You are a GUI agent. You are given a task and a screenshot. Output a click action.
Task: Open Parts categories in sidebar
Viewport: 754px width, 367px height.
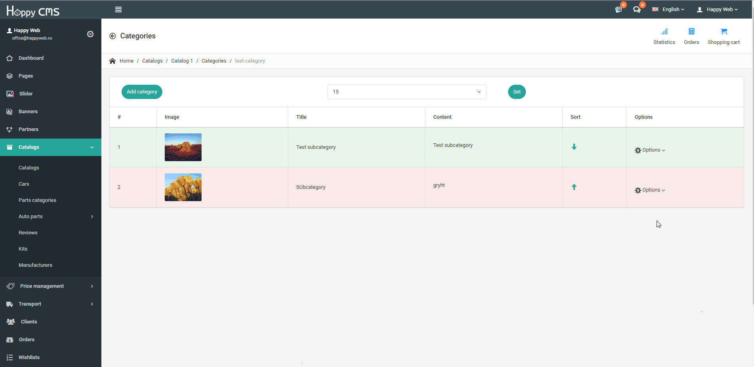37,200
